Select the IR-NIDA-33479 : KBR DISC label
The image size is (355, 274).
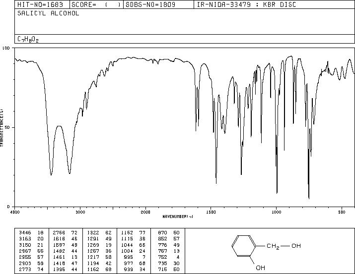pos(246,4)
